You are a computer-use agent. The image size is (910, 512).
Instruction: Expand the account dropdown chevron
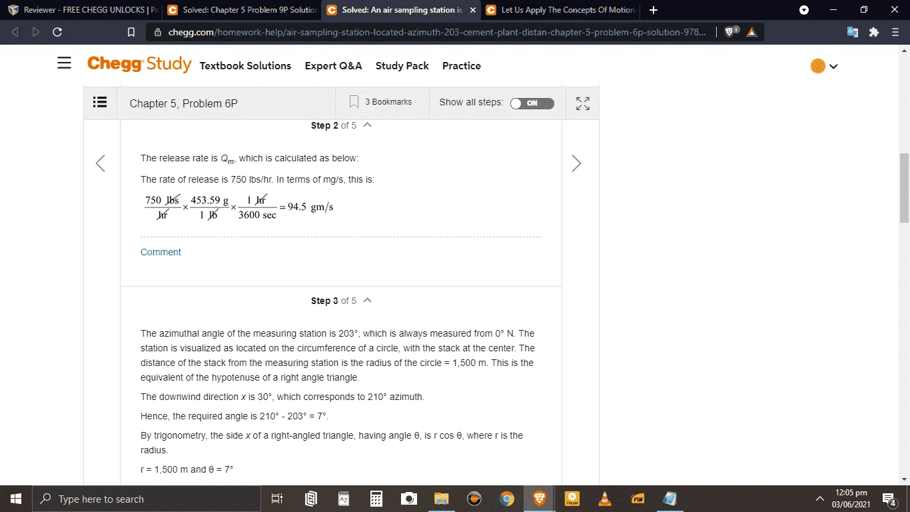click(x=833, y=66)
